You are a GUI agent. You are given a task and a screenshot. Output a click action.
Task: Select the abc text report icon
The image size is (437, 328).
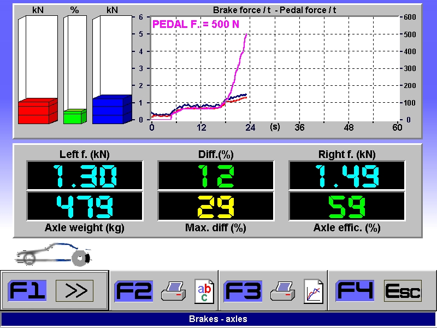click(204, 291)
